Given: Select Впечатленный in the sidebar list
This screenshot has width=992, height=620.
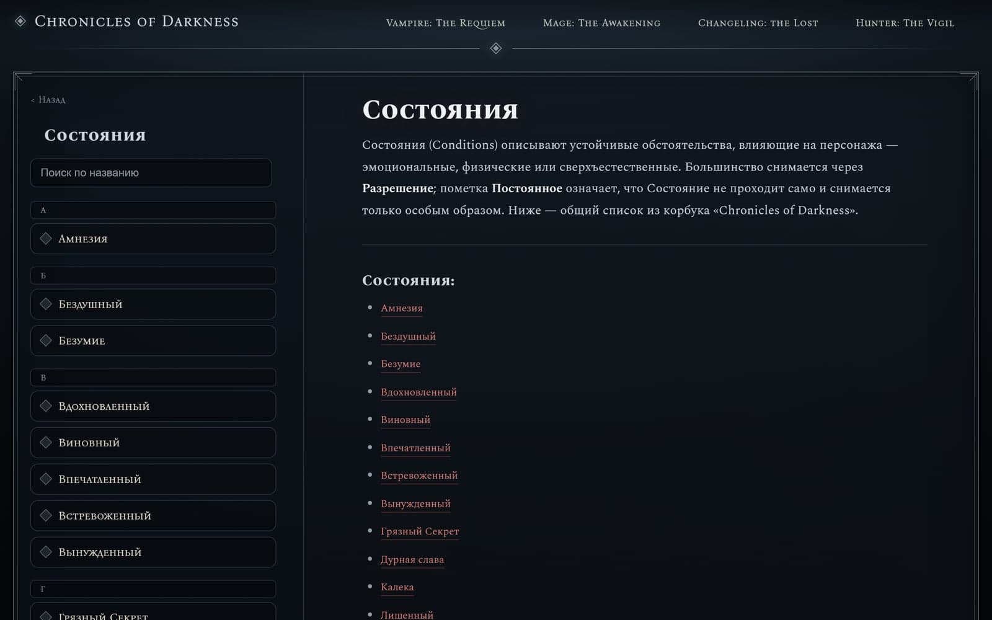Looking at the screenshot, I should point(153,479).
